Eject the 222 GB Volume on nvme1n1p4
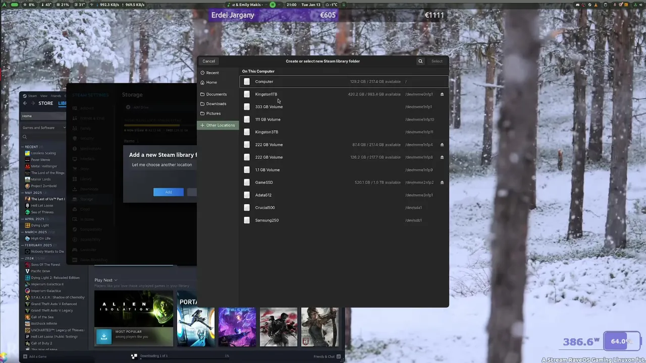The width and height of the screenshot is (646, 363). pyautogui.click(x=442, y=145)
